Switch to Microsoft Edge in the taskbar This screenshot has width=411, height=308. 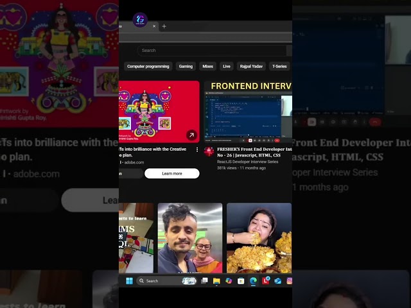(253, 281)
